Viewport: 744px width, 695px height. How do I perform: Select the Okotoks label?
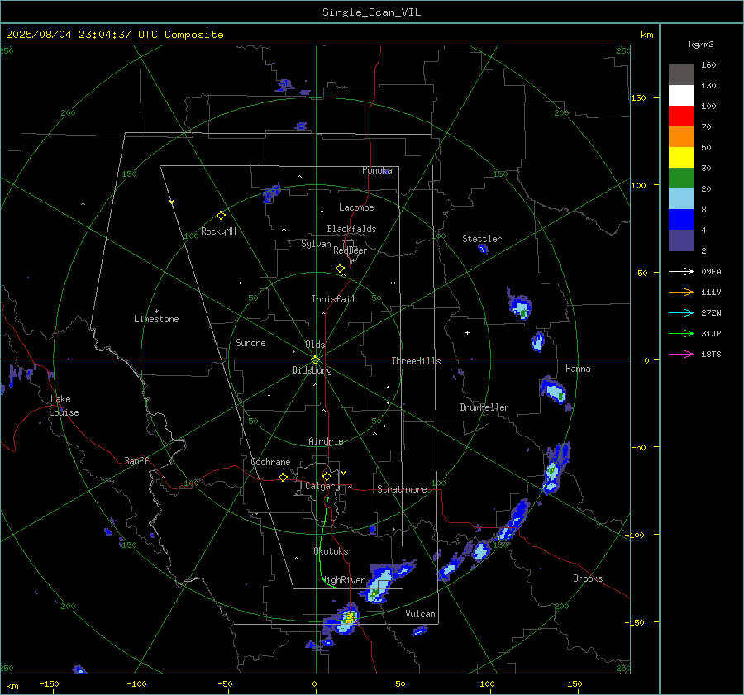(x=331, y=551)
